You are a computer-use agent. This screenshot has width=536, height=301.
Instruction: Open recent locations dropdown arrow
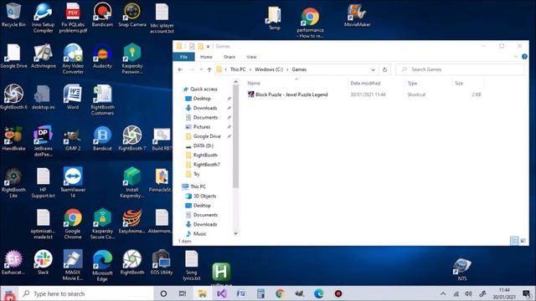pyautogui.click(x=201, y=69)
